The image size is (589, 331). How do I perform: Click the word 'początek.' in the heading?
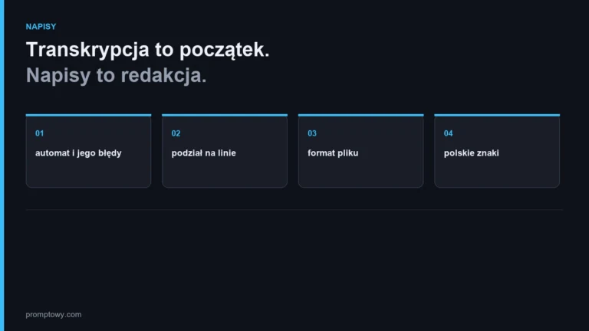(225, 51)
